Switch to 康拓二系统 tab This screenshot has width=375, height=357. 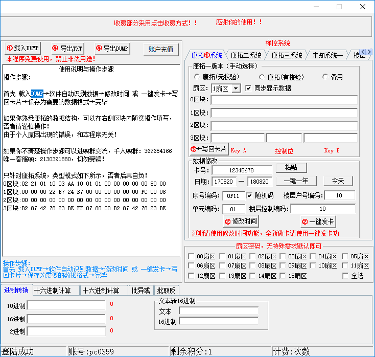[x=246, y=56]
